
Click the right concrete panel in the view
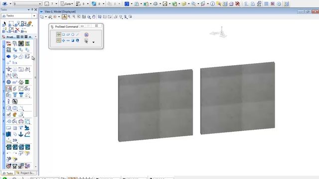238,98
